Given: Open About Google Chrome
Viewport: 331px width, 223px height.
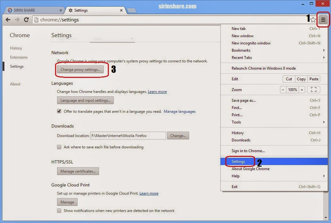Looking at the screenshot, I should click(x=274, y=169).
